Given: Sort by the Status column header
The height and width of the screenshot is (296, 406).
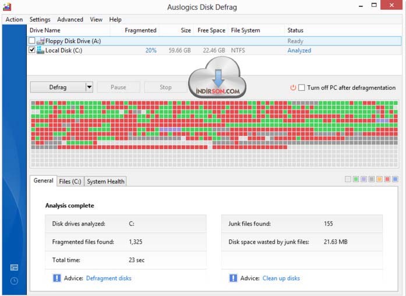Looking at the screenshot, I should coord(295,30).
